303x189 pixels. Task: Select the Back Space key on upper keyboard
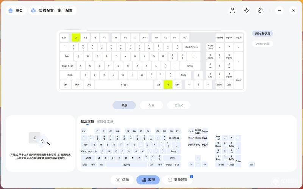click(x=192, y=47)
